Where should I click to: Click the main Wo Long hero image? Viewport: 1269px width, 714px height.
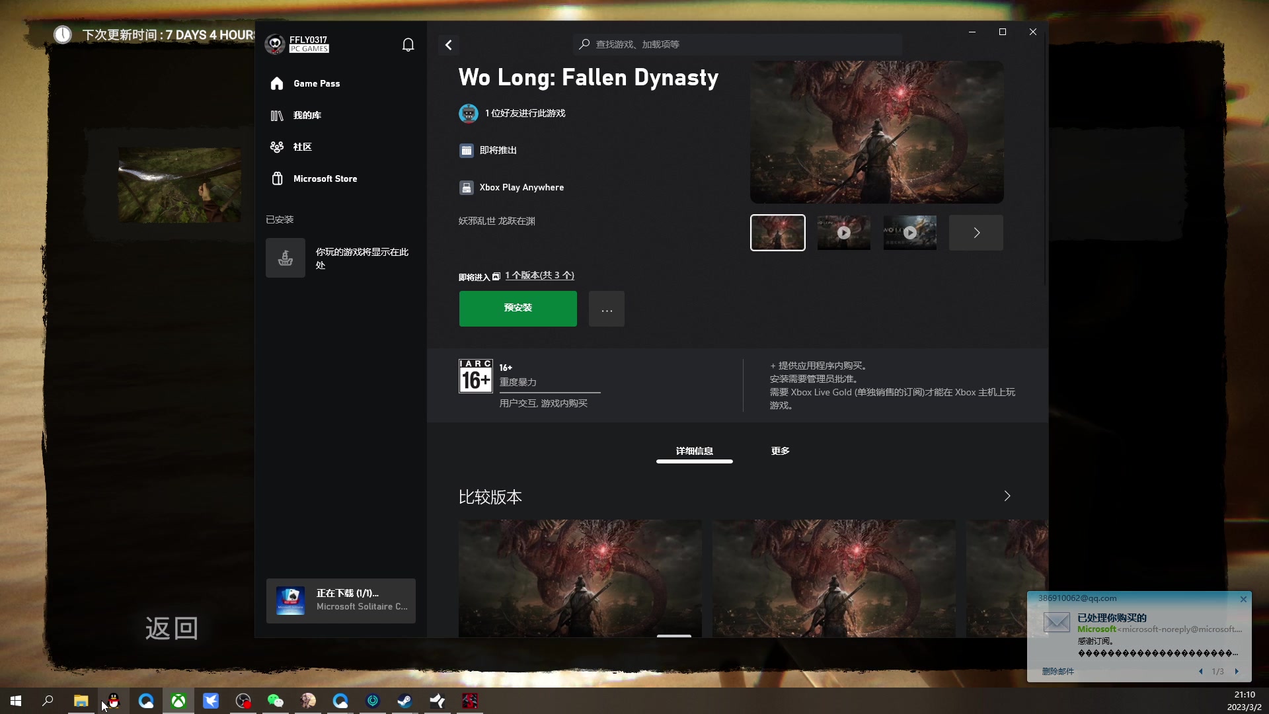click(x=877, y=132)
